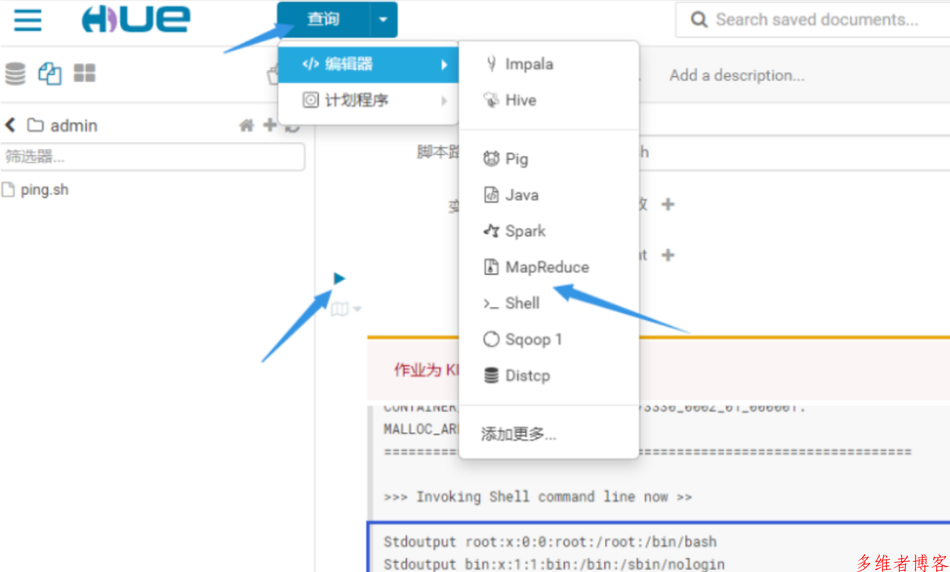The image size is (950, 572).
Task: Click the 查询 query button
Action: (x=324, y=20)
